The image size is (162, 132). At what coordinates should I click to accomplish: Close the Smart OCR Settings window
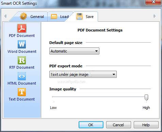(x=153, y=2)
